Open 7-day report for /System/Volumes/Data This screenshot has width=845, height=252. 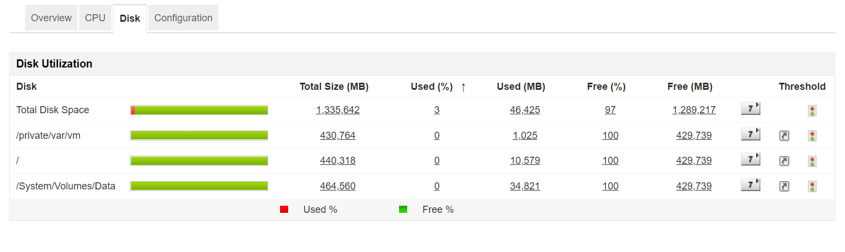pos(750,185)
